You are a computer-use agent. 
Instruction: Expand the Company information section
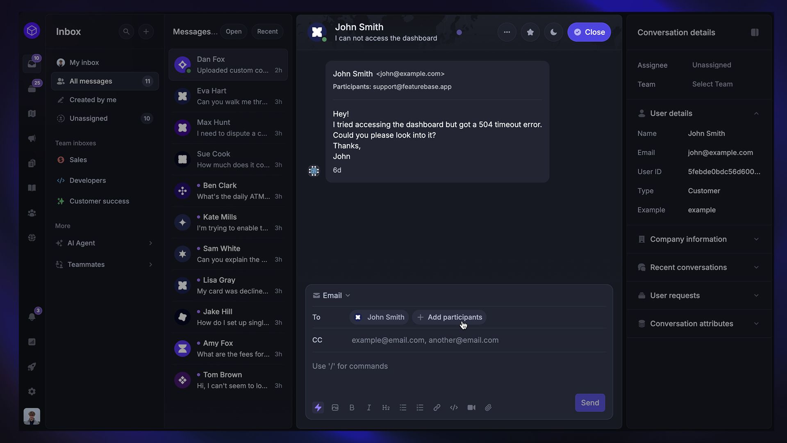pyautogui.click(x=756, y=239)
